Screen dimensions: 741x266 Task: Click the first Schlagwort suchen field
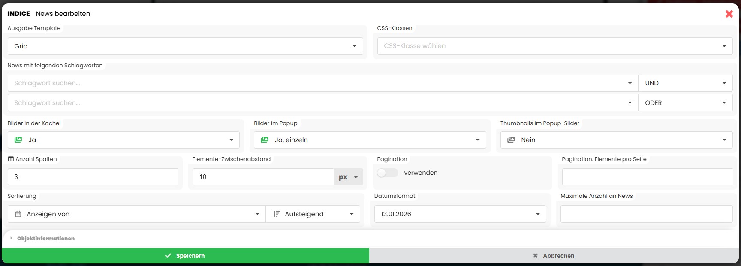coord(317,83)
